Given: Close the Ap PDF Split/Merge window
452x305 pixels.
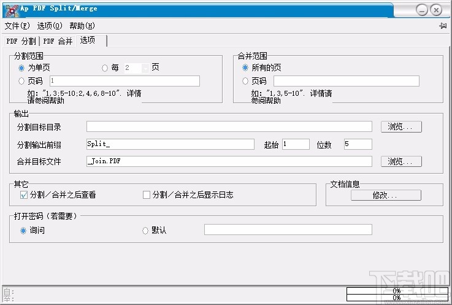Looking at the screenshot, I should [x=436, y=10].
